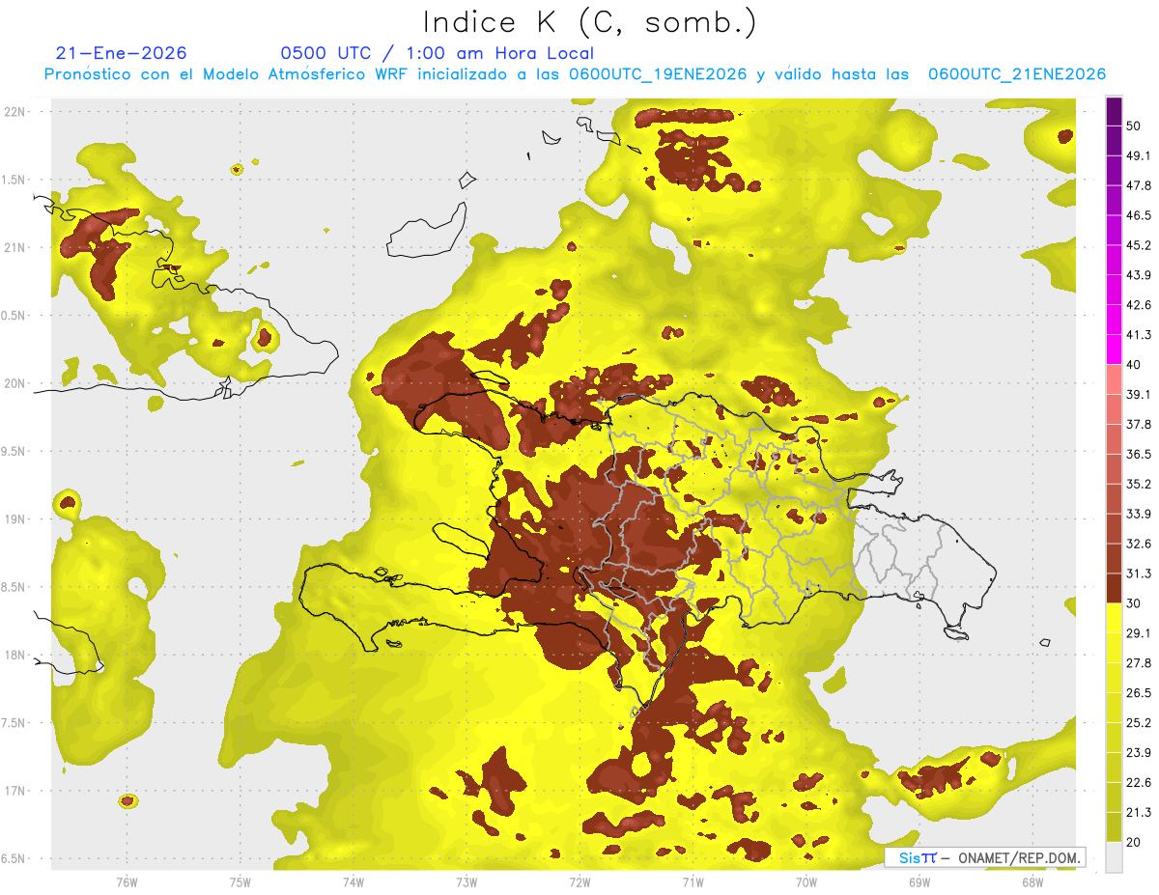Click the colorbar value "50"
Screen dimensions: 1159x895
point(1134,126)
